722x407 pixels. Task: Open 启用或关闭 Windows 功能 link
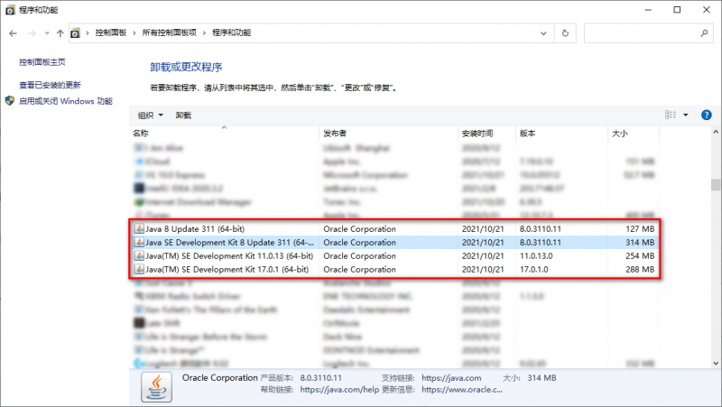click(x=65, y=101)
